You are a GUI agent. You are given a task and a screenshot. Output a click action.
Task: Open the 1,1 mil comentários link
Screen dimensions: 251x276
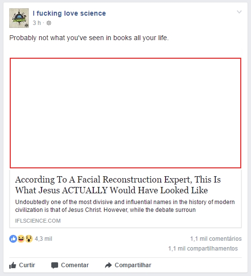coord(216,239)
